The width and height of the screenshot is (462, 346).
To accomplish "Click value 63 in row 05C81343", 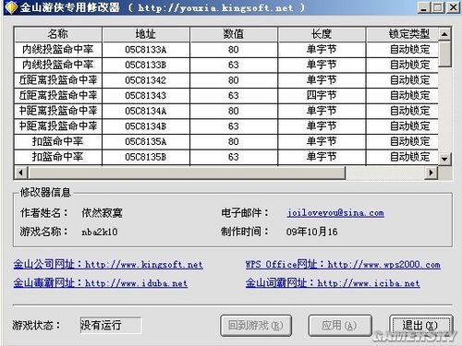I will pyautogui.click(x=234, y=96).
